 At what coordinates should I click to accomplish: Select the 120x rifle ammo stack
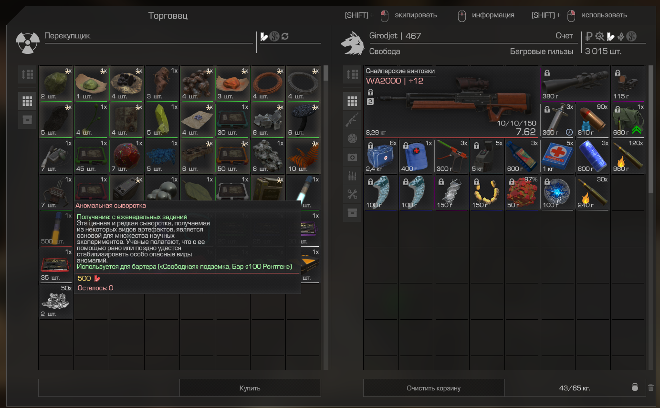(x=629, y=156)
